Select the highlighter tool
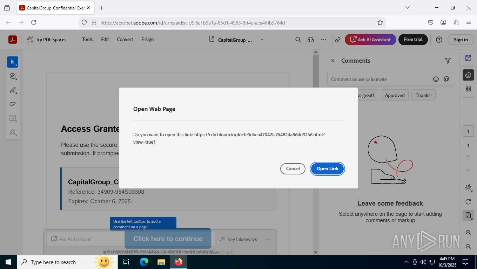Image resolution: width=477 pixels, height=269 pixels. pyautogui.click(x=13, y=90)
